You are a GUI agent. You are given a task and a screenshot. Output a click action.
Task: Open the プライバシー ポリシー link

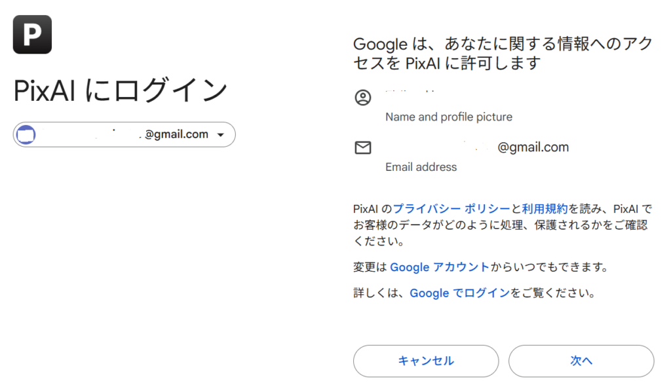(x=451, y=209)
